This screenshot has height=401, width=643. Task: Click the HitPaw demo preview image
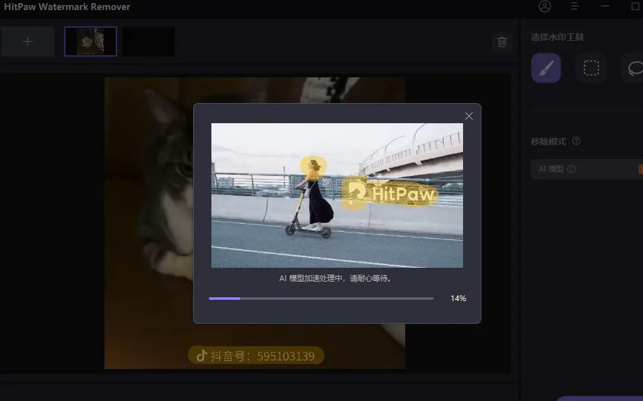(x=337, y=195)
